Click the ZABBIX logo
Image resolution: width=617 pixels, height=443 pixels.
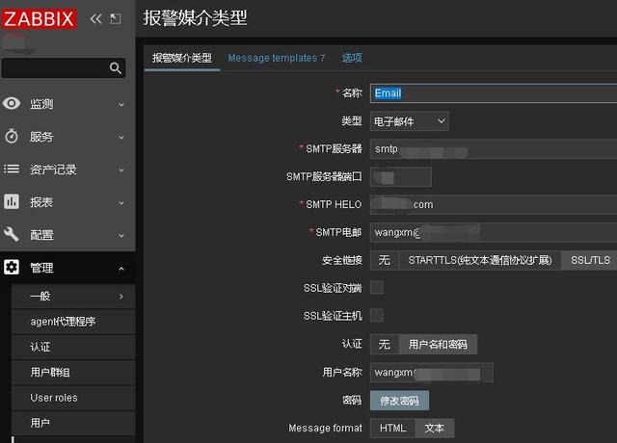click(39, 18)
